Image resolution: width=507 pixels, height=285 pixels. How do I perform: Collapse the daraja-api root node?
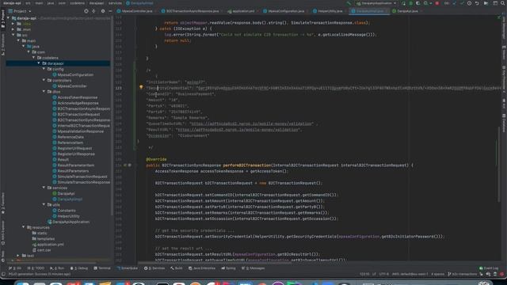point(9,18)
